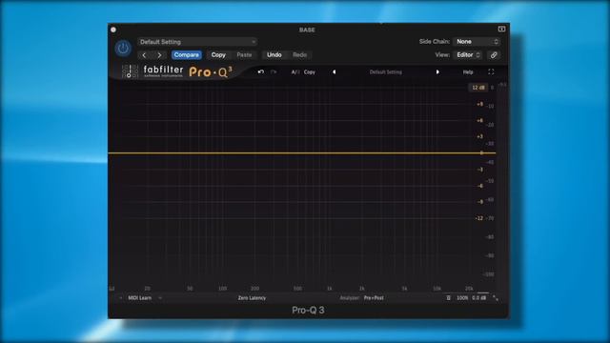
Task: Open MIDI Learn dropdown arrow
Action: 160,298
